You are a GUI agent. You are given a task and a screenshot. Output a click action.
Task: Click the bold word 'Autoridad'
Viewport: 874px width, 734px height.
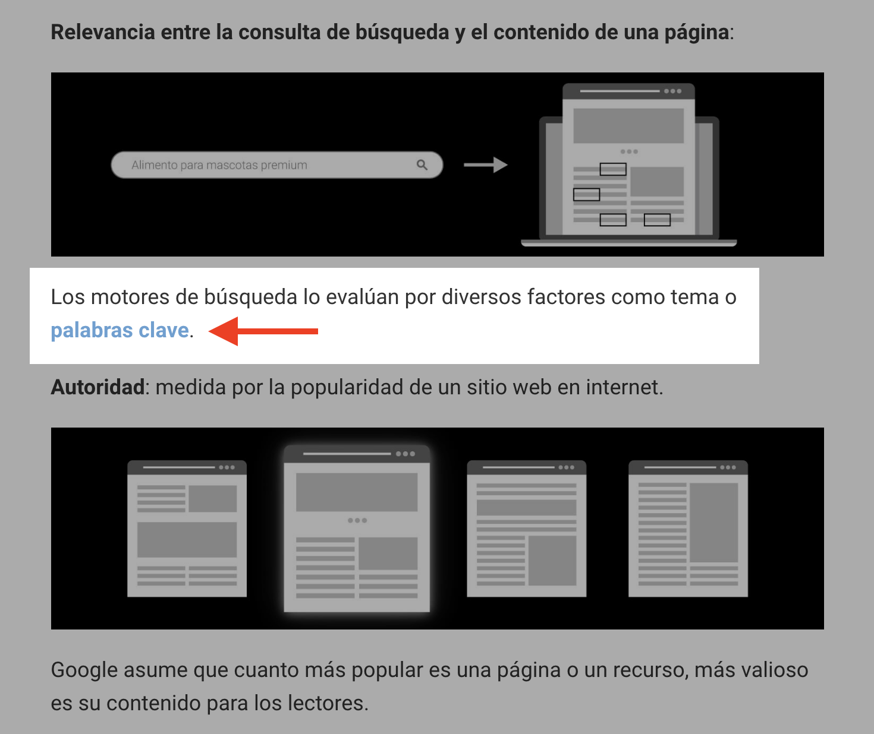(98, 387)
